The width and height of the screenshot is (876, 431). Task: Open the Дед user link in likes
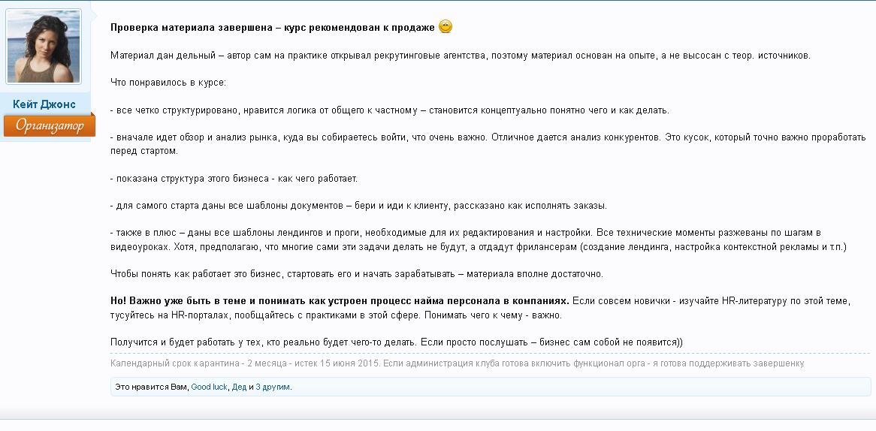239,387
